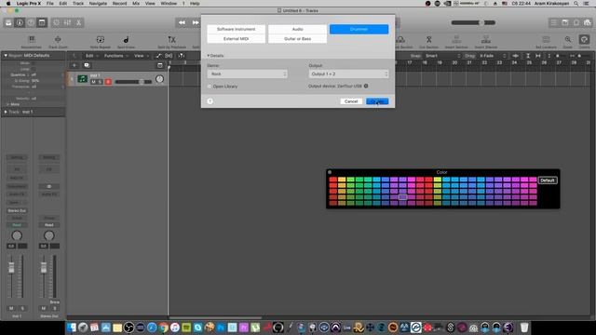The width and height of the screenshot is (596, 335).
Task: Solo the Inst 1 channel strip in inspector
Action: click(x=22, y=308)
